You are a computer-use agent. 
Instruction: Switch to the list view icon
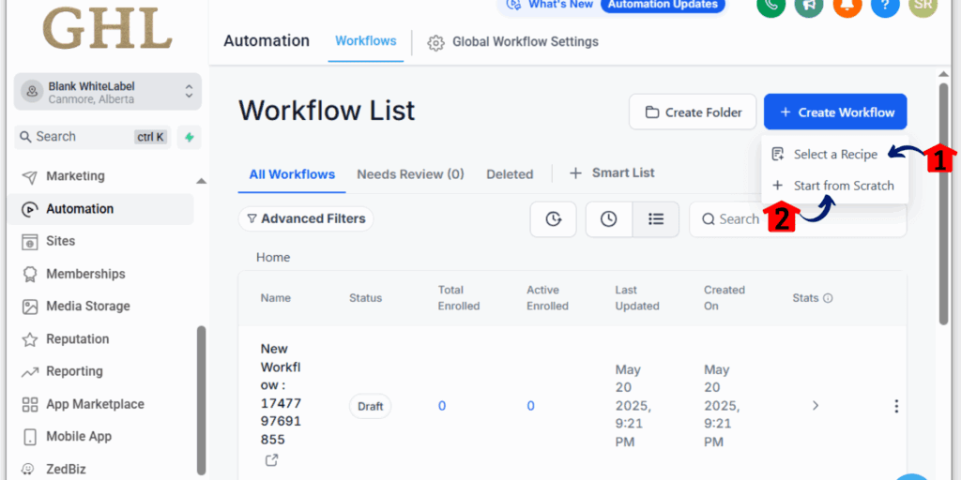[656, 219]
